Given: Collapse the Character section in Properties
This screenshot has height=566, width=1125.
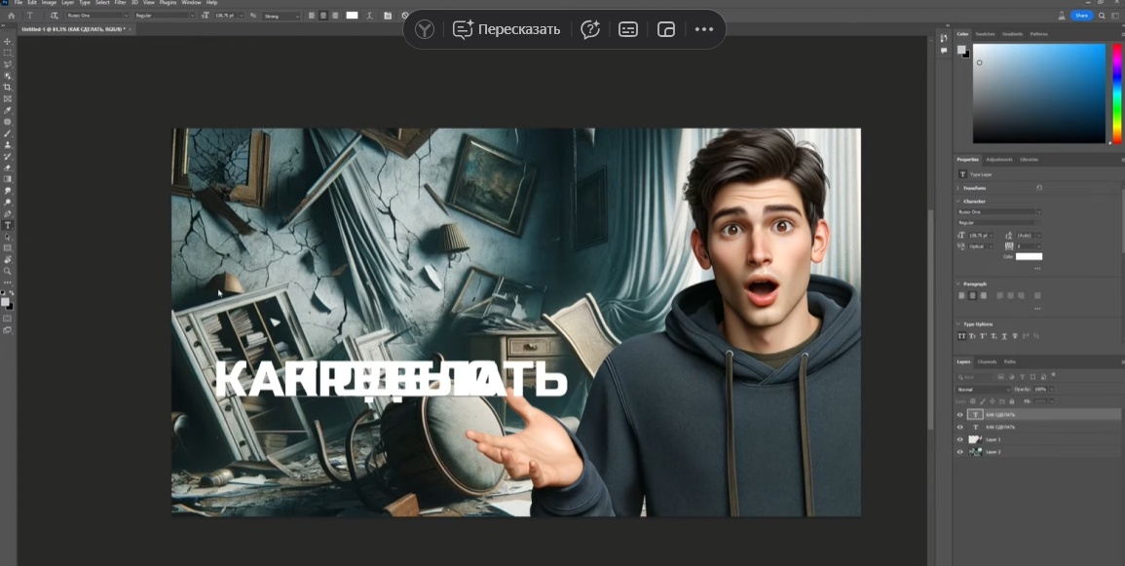Looking at the screenshot, I should [x=957, y=202].
